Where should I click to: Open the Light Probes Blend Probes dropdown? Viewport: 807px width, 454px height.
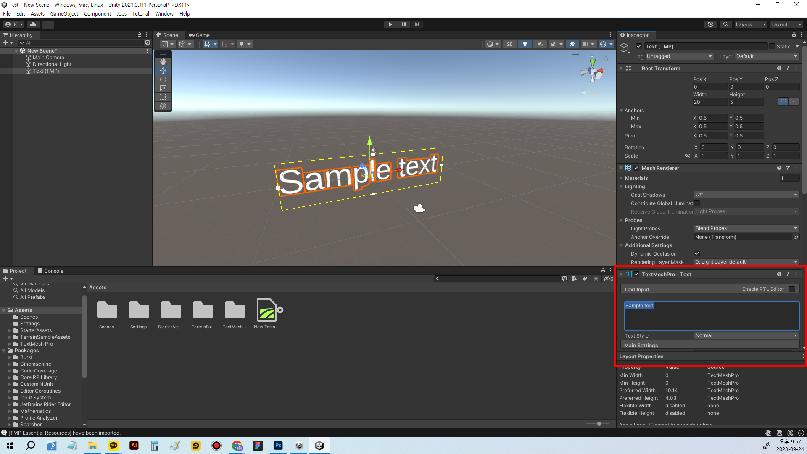(x=746, y=228)
